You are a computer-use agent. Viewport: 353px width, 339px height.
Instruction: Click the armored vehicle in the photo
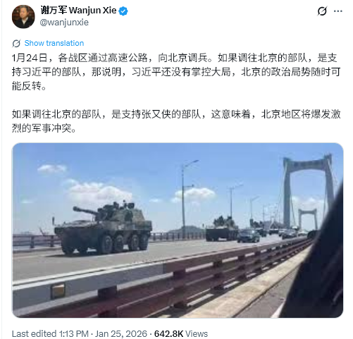pos(103,228)
